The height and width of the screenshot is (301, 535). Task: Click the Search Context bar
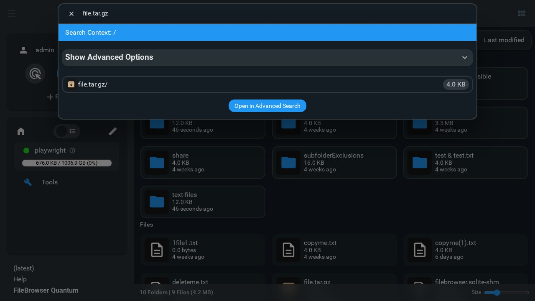[x=267, y=33]
